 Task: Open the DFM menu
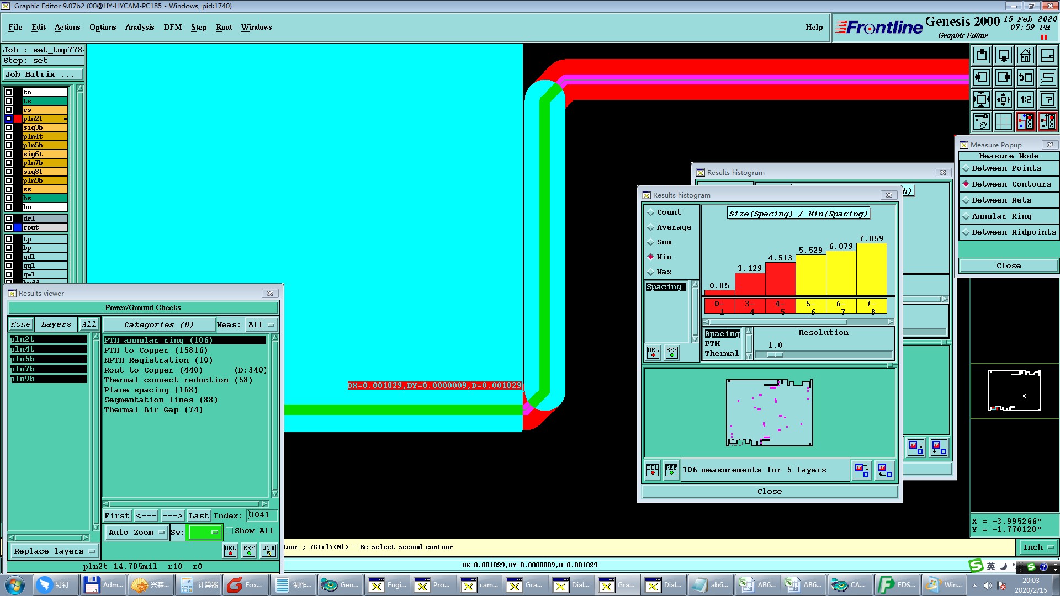172,27
